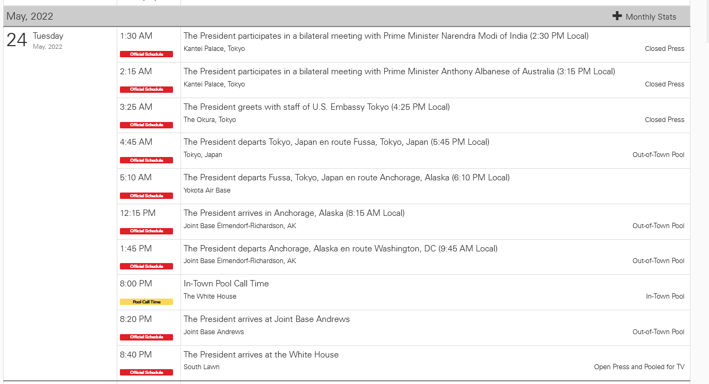Click the 2:15 AM time label

(x=136, y=72)
